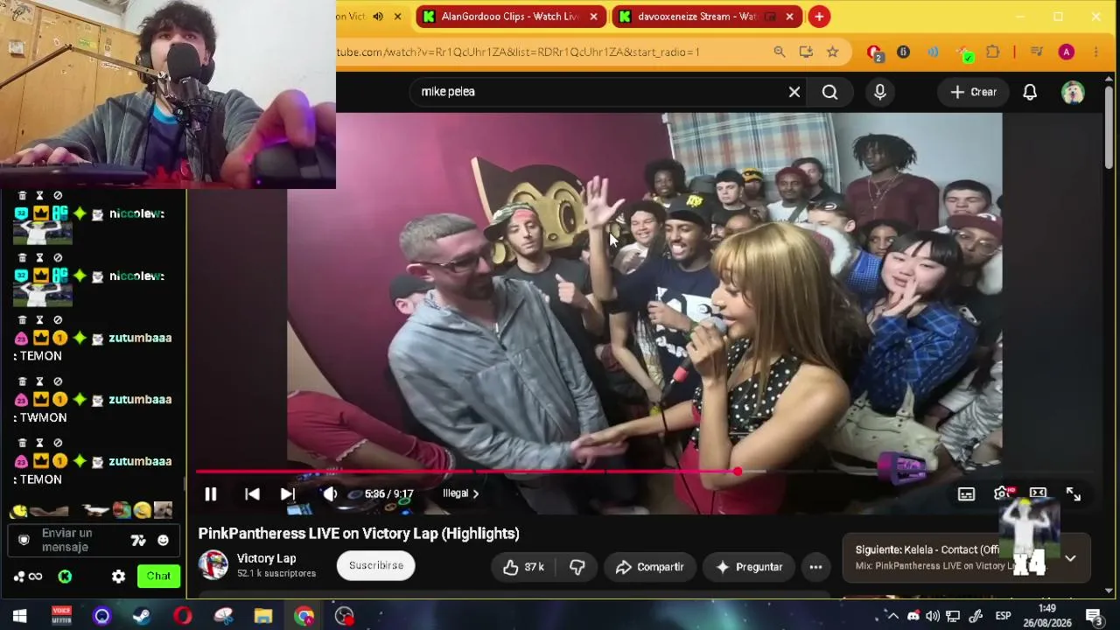
Task: Open the emoji picker in chat
Action: click(x=163, y=541)
